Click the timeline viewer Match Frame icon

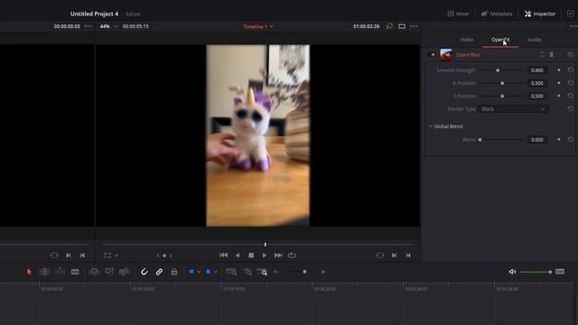[x=380, y=255]
